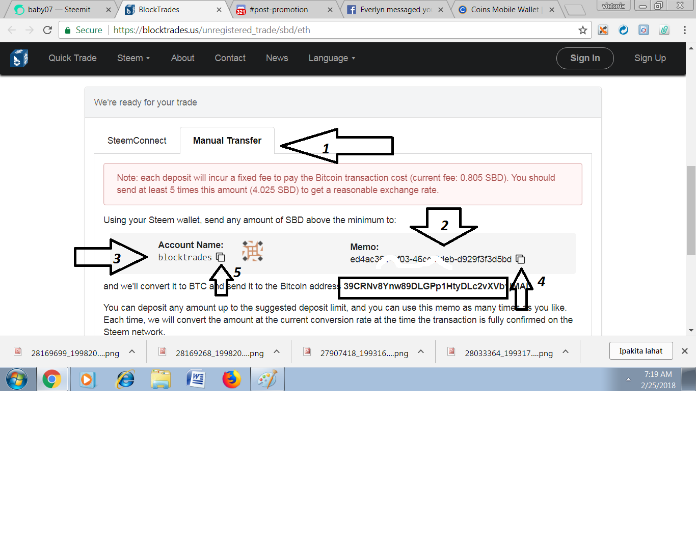Viewport: 696px width, 542px height.
Task: Open the Contact page
Action: 230,58
